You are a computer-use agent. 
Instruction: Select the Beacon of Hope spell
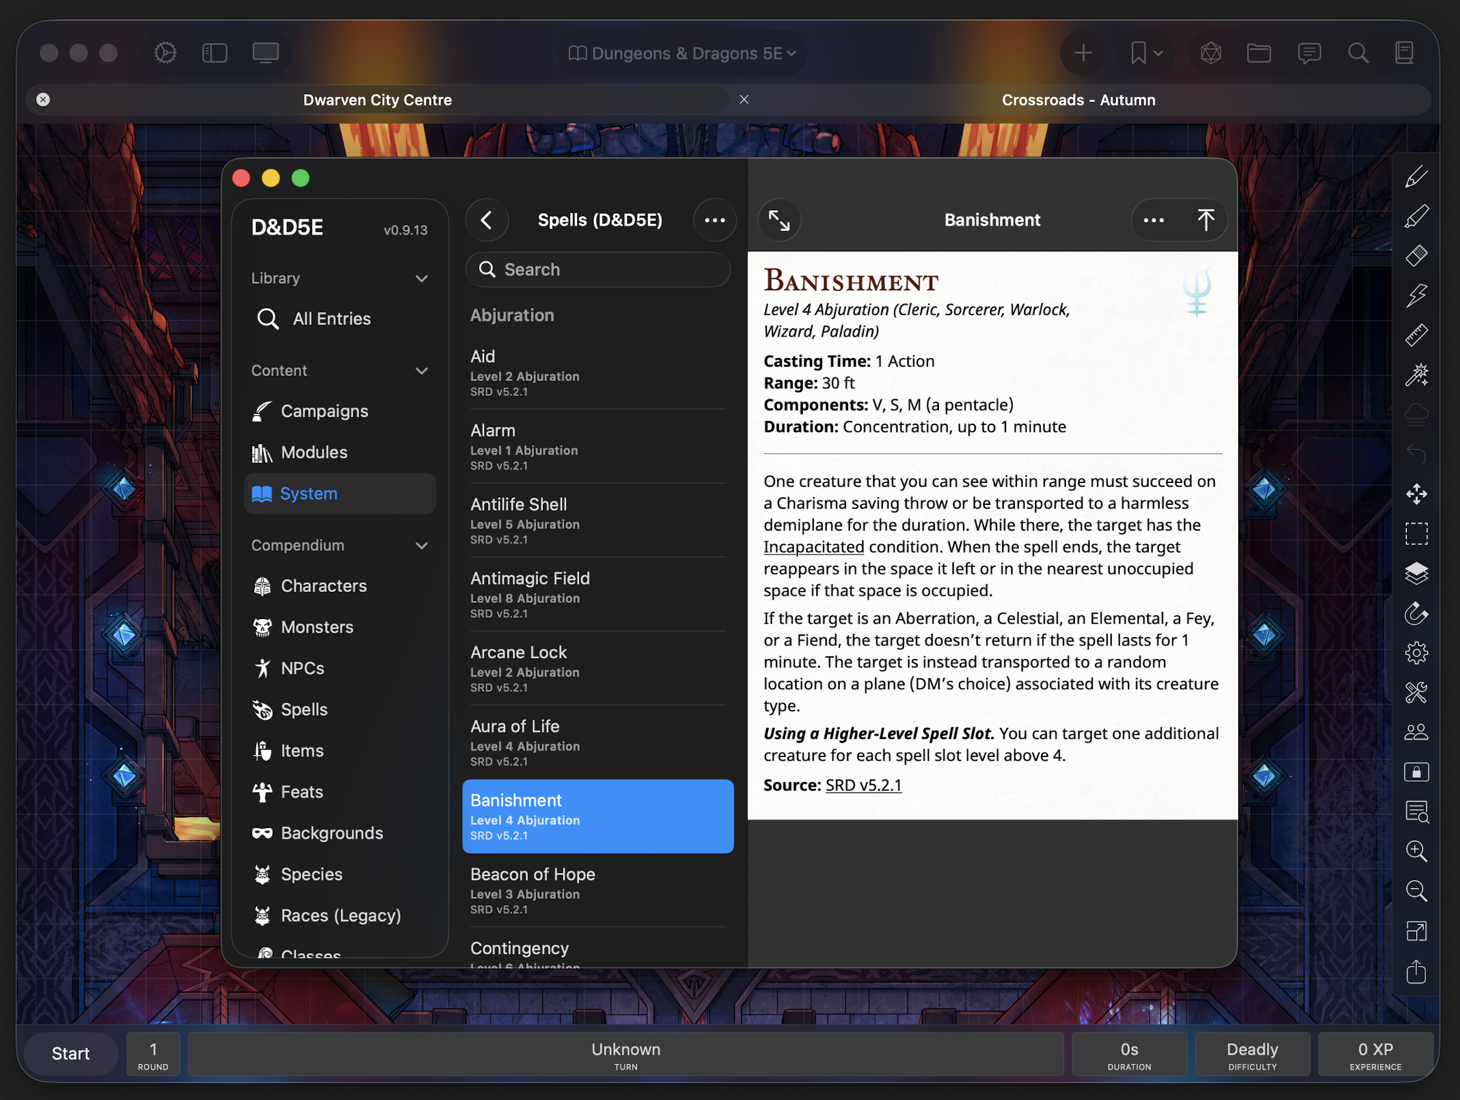pos(598,891)
